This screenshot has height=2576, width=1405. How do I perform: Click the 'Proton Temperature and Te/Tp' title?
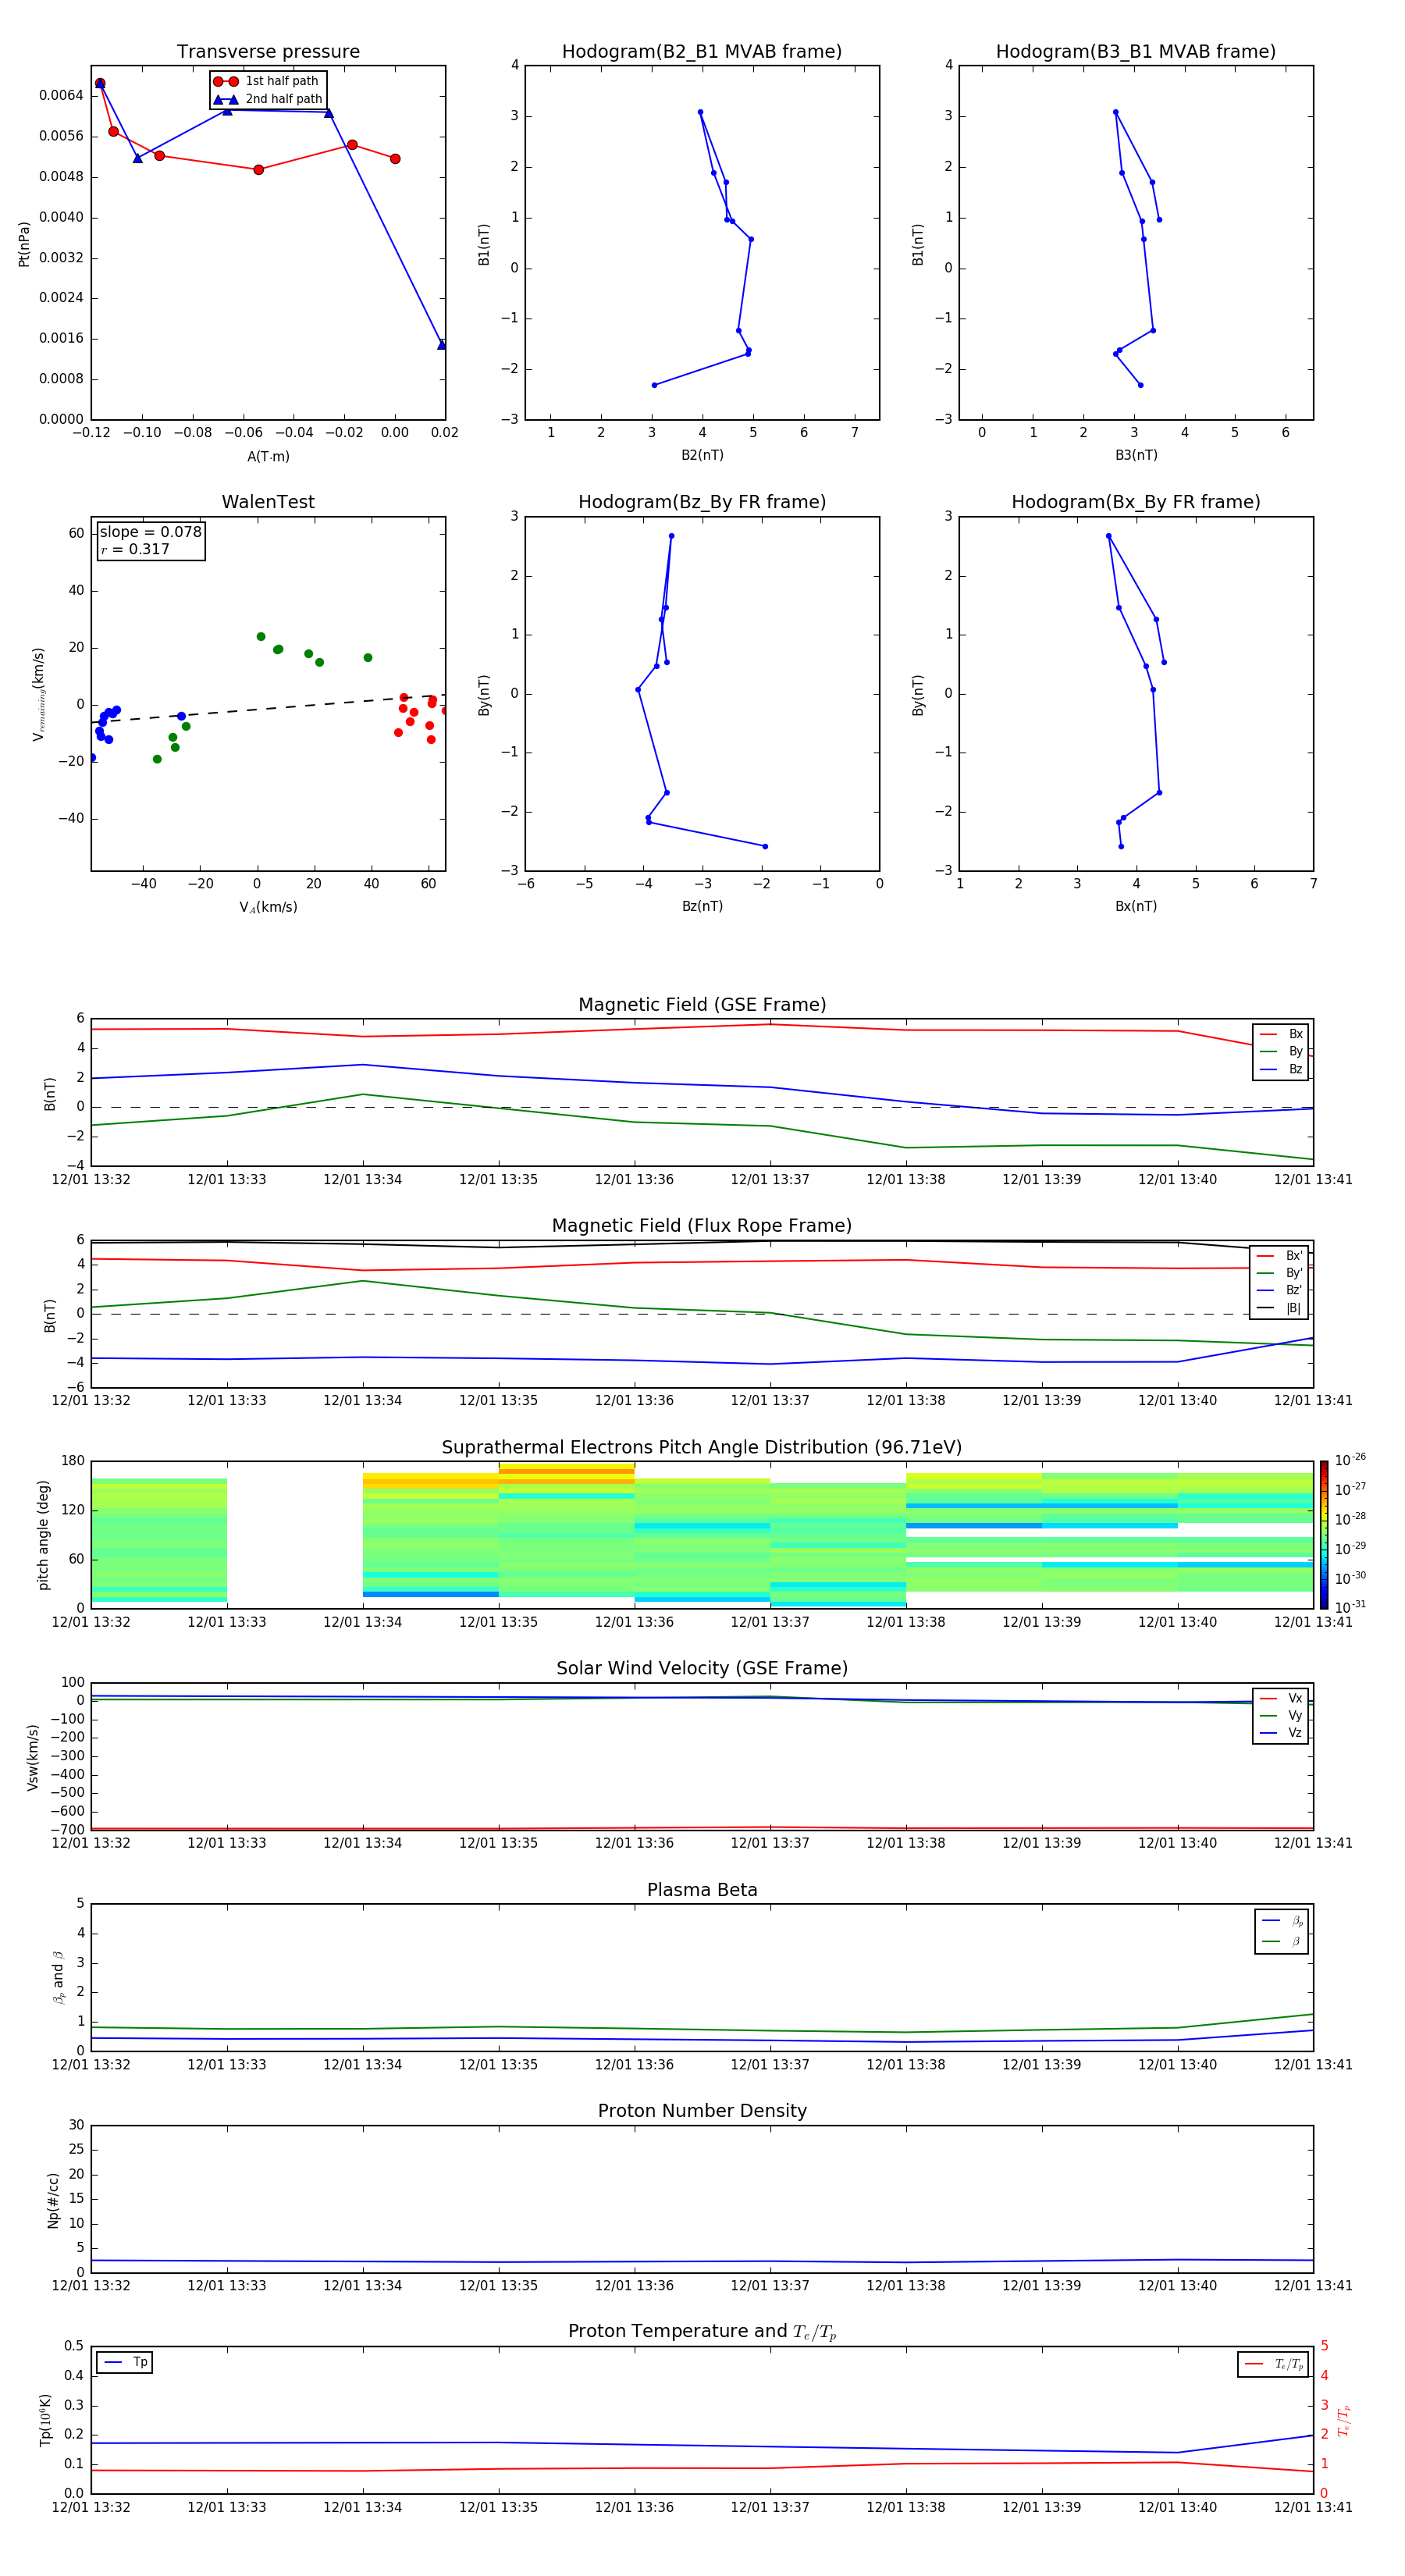702,2332
